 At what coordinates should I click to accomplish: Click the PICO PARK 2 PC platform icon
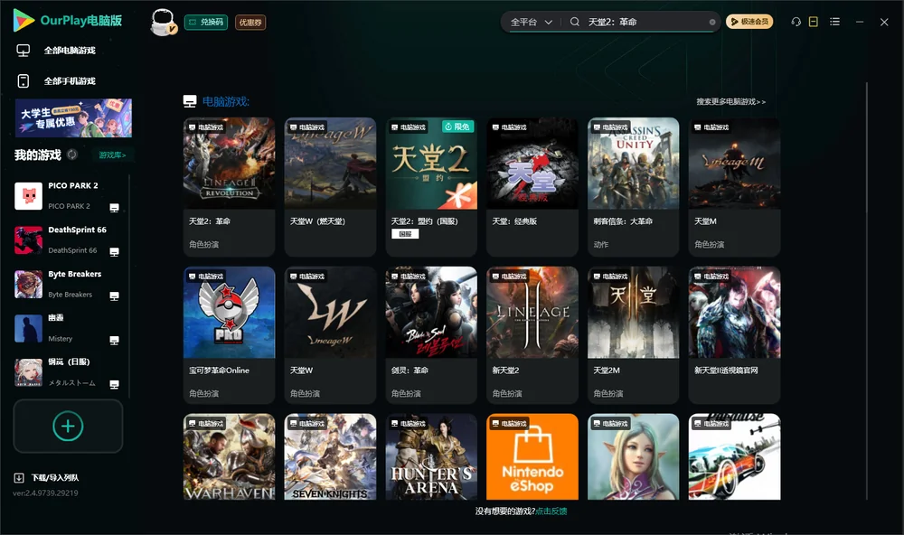click(114, 208)
